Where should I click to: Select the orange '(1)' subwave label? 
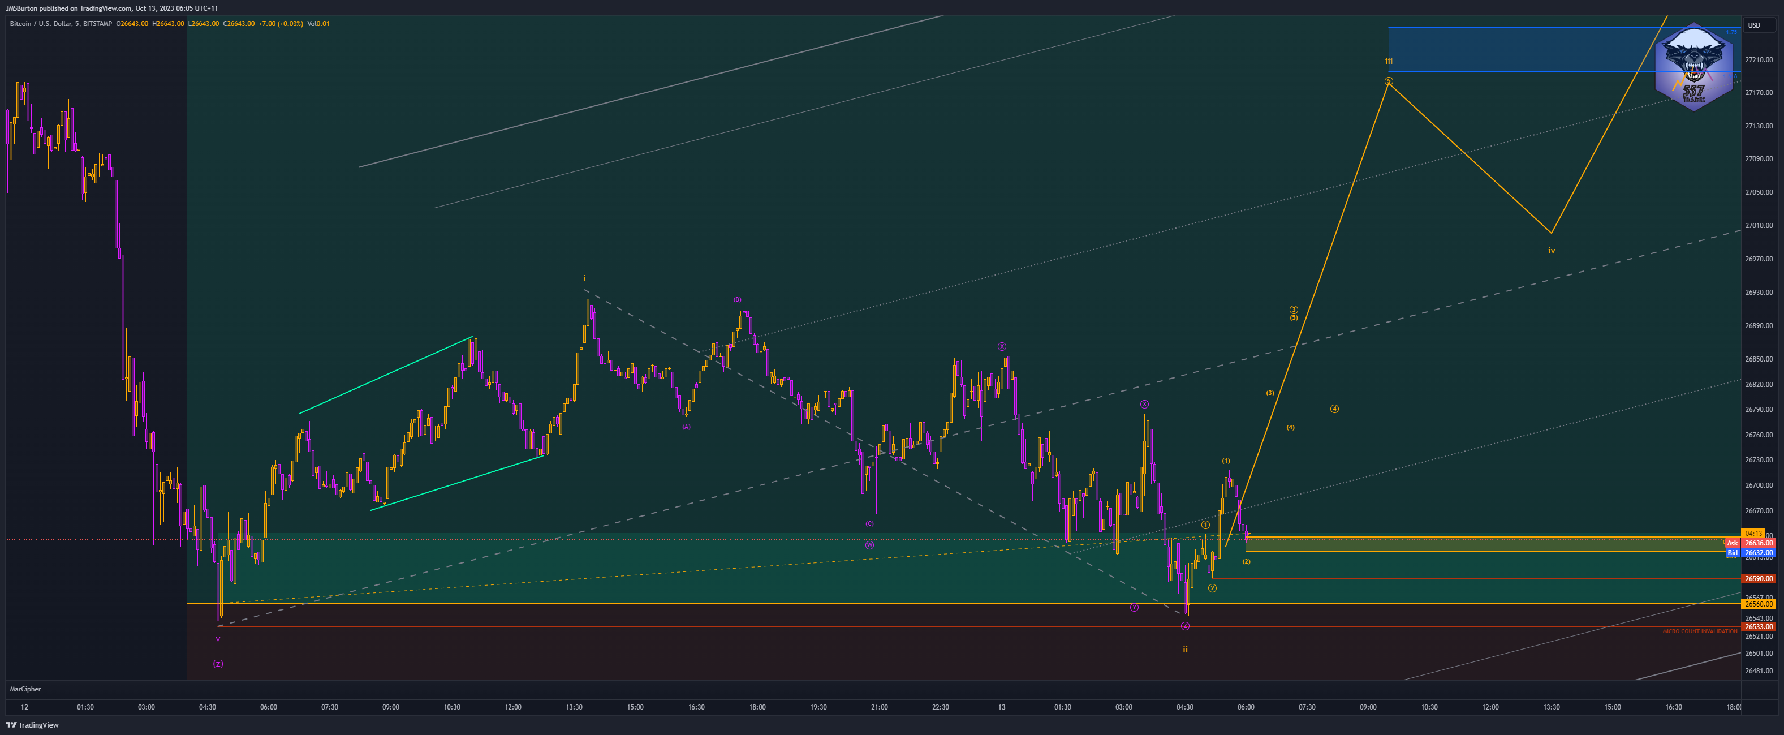1226,461
